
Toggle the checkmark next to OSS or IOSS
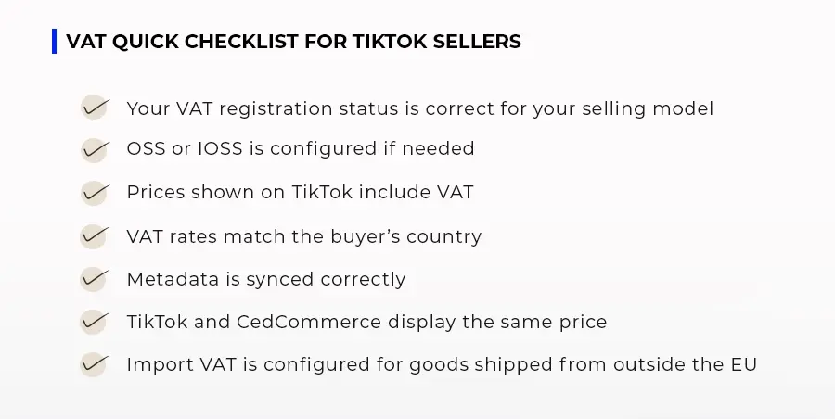(94, 148)
